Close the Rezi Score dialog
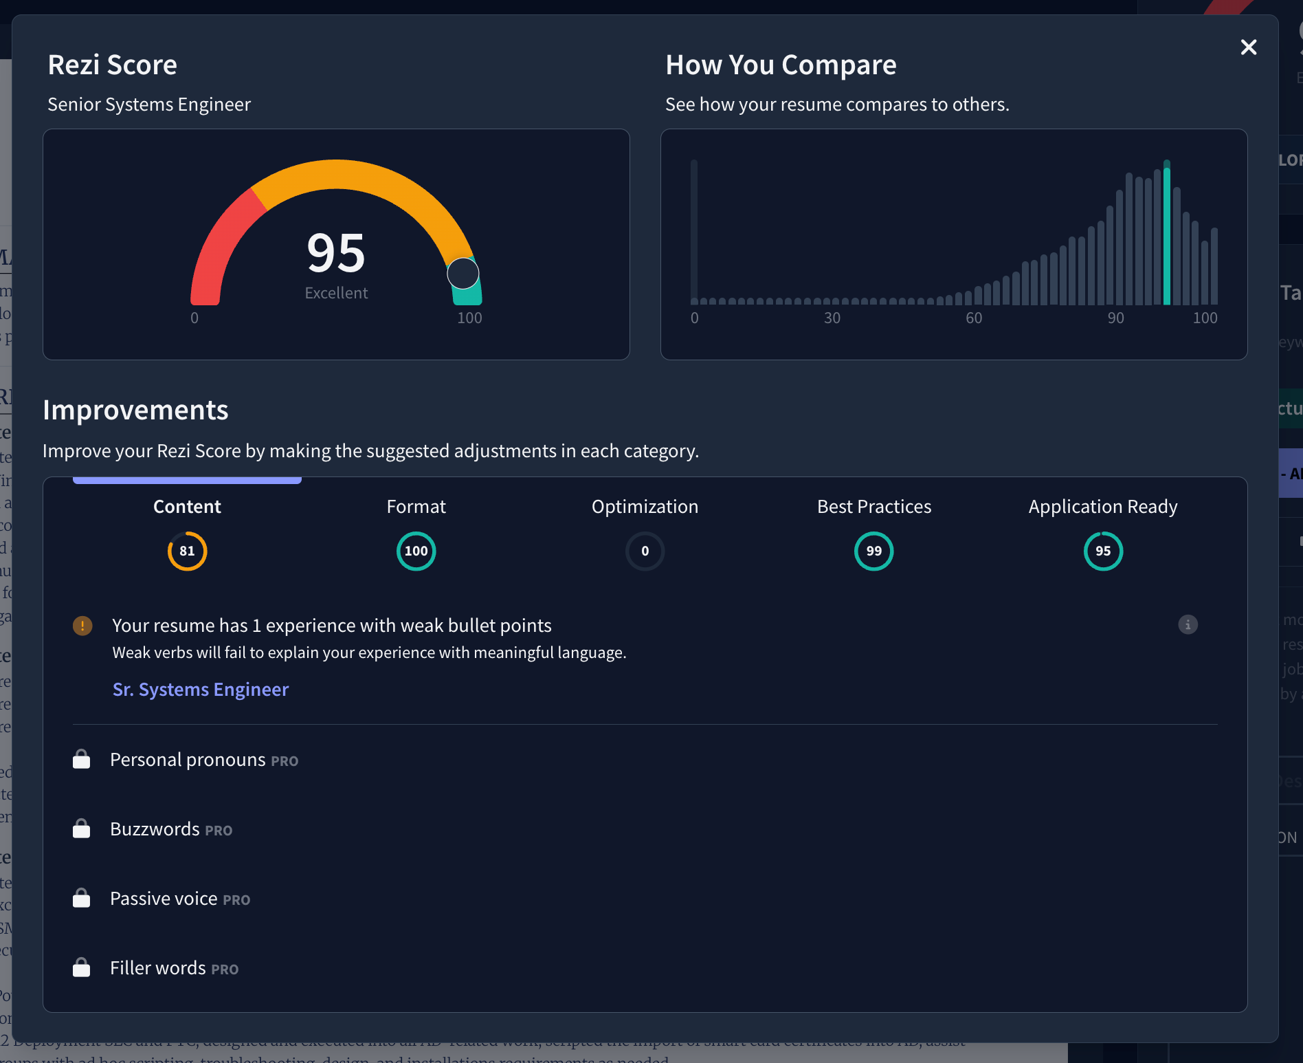The image size is (1303, 1063). 1248,47
